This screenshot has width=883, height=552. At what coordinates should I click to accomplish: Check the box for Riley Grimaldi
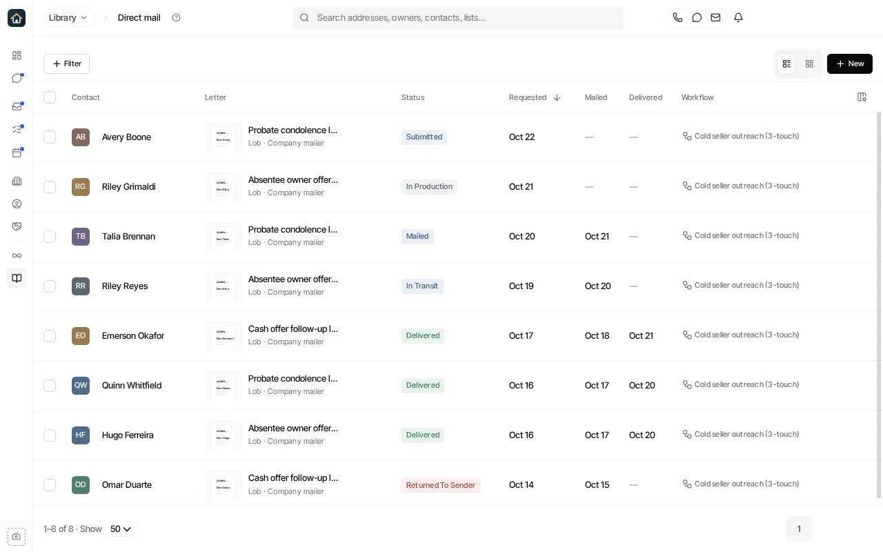pos(50,186)
